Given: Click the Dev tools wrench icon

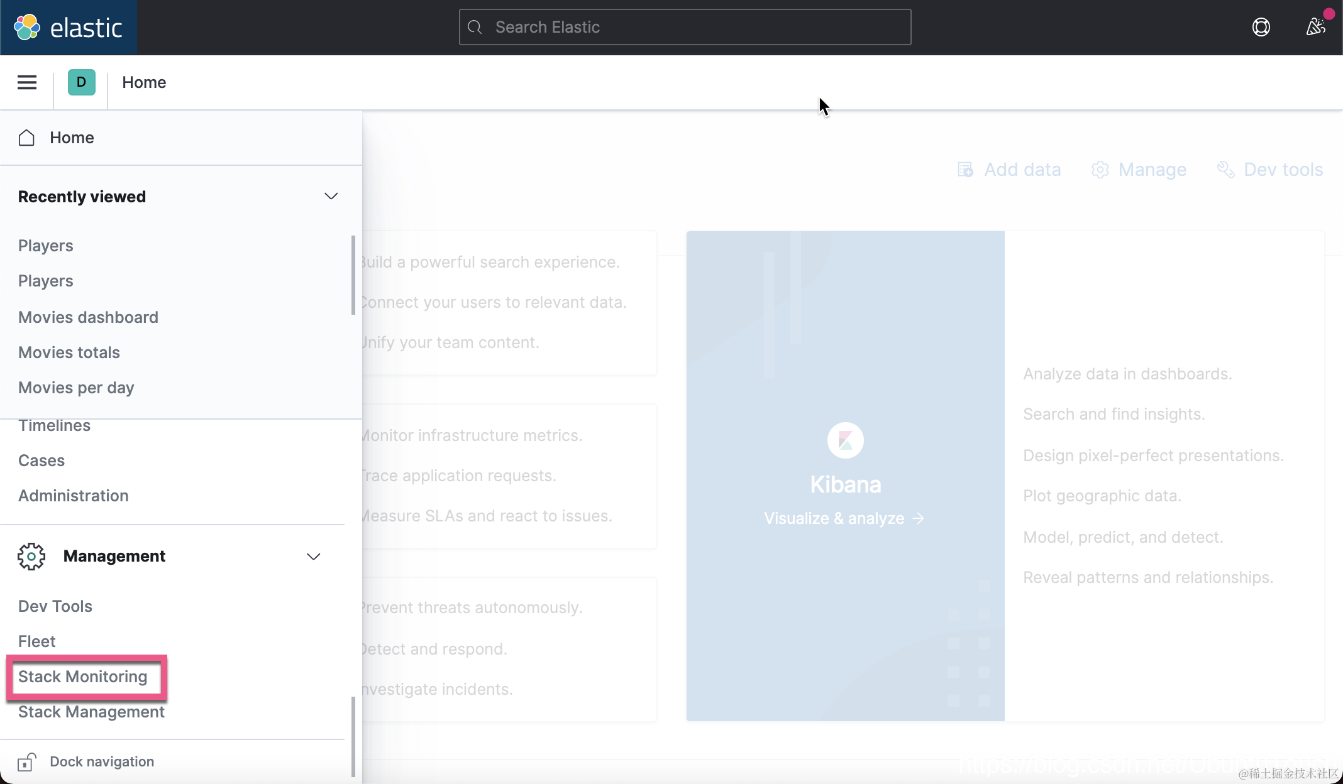Looking at the screenshot, I should [1225, 170].
